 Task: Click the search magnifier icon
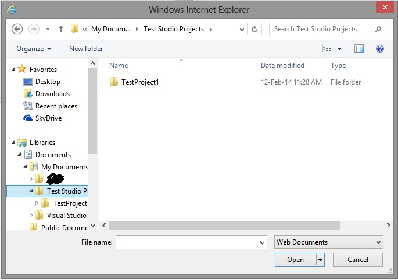[x=378, y=29]
